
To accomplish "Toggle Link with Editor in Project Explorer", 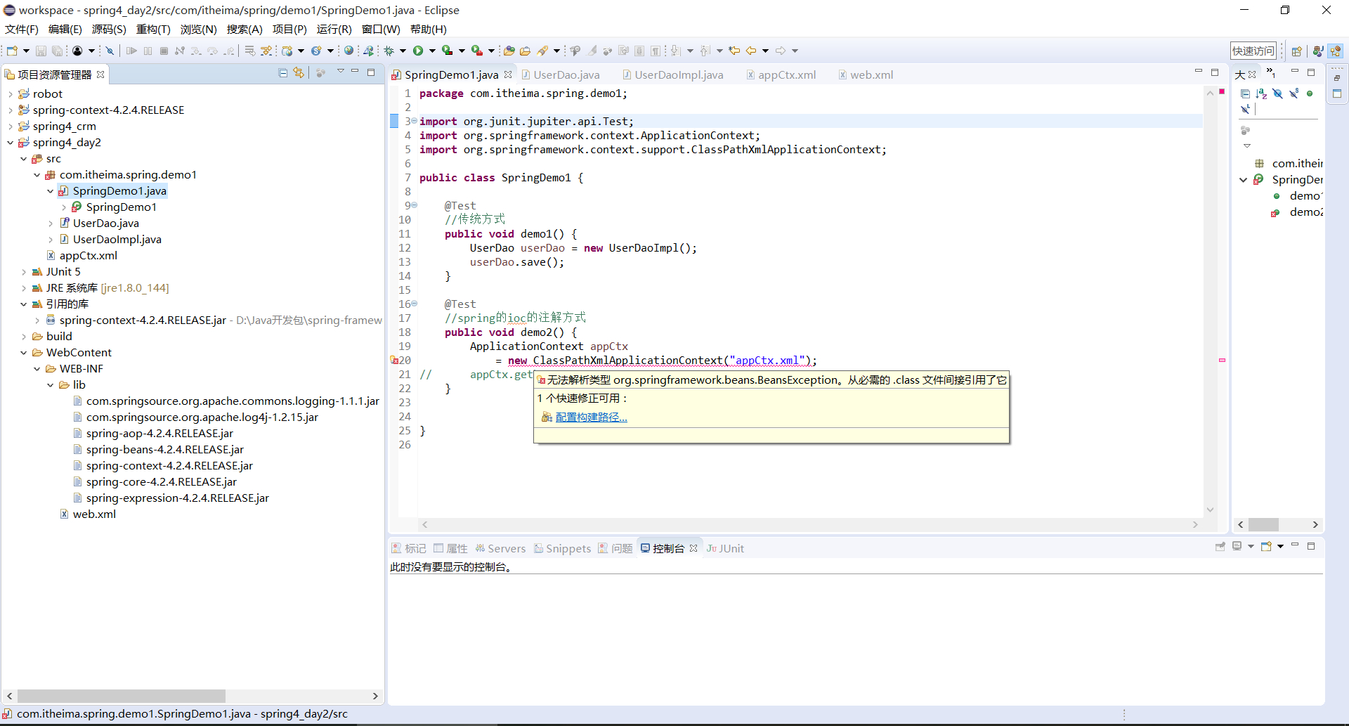I will 299,72.
